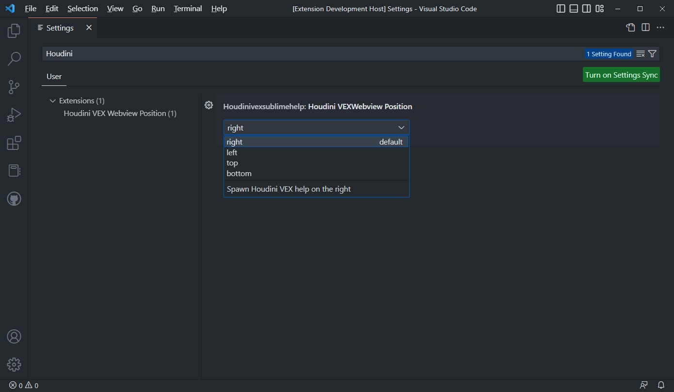Open the Manage gear at sidebar bottom
Viewport: 674px width, 392px height.
pos(14,364)
